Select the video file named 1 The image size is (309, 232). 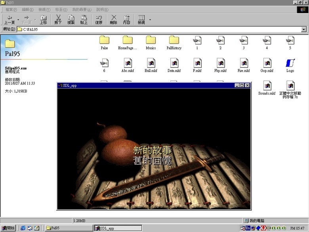pos(197,40)
